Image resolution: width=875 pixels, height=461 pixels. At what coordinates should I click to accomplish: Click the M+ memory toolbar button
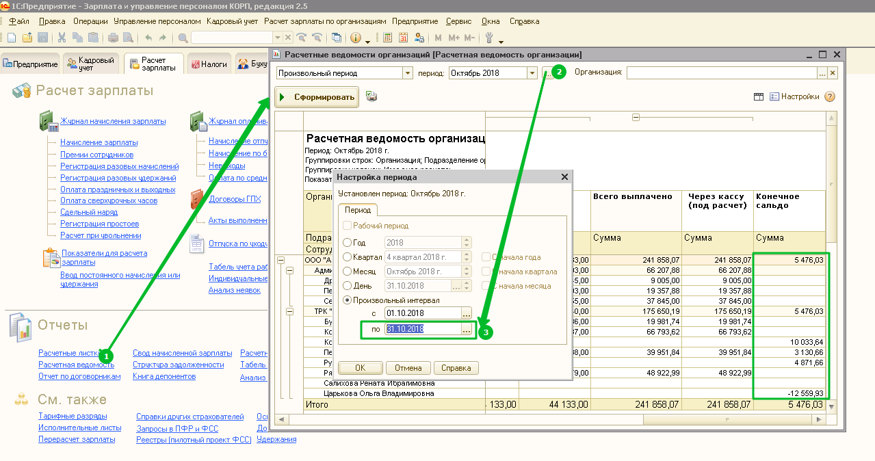click(x=454, y=37)
